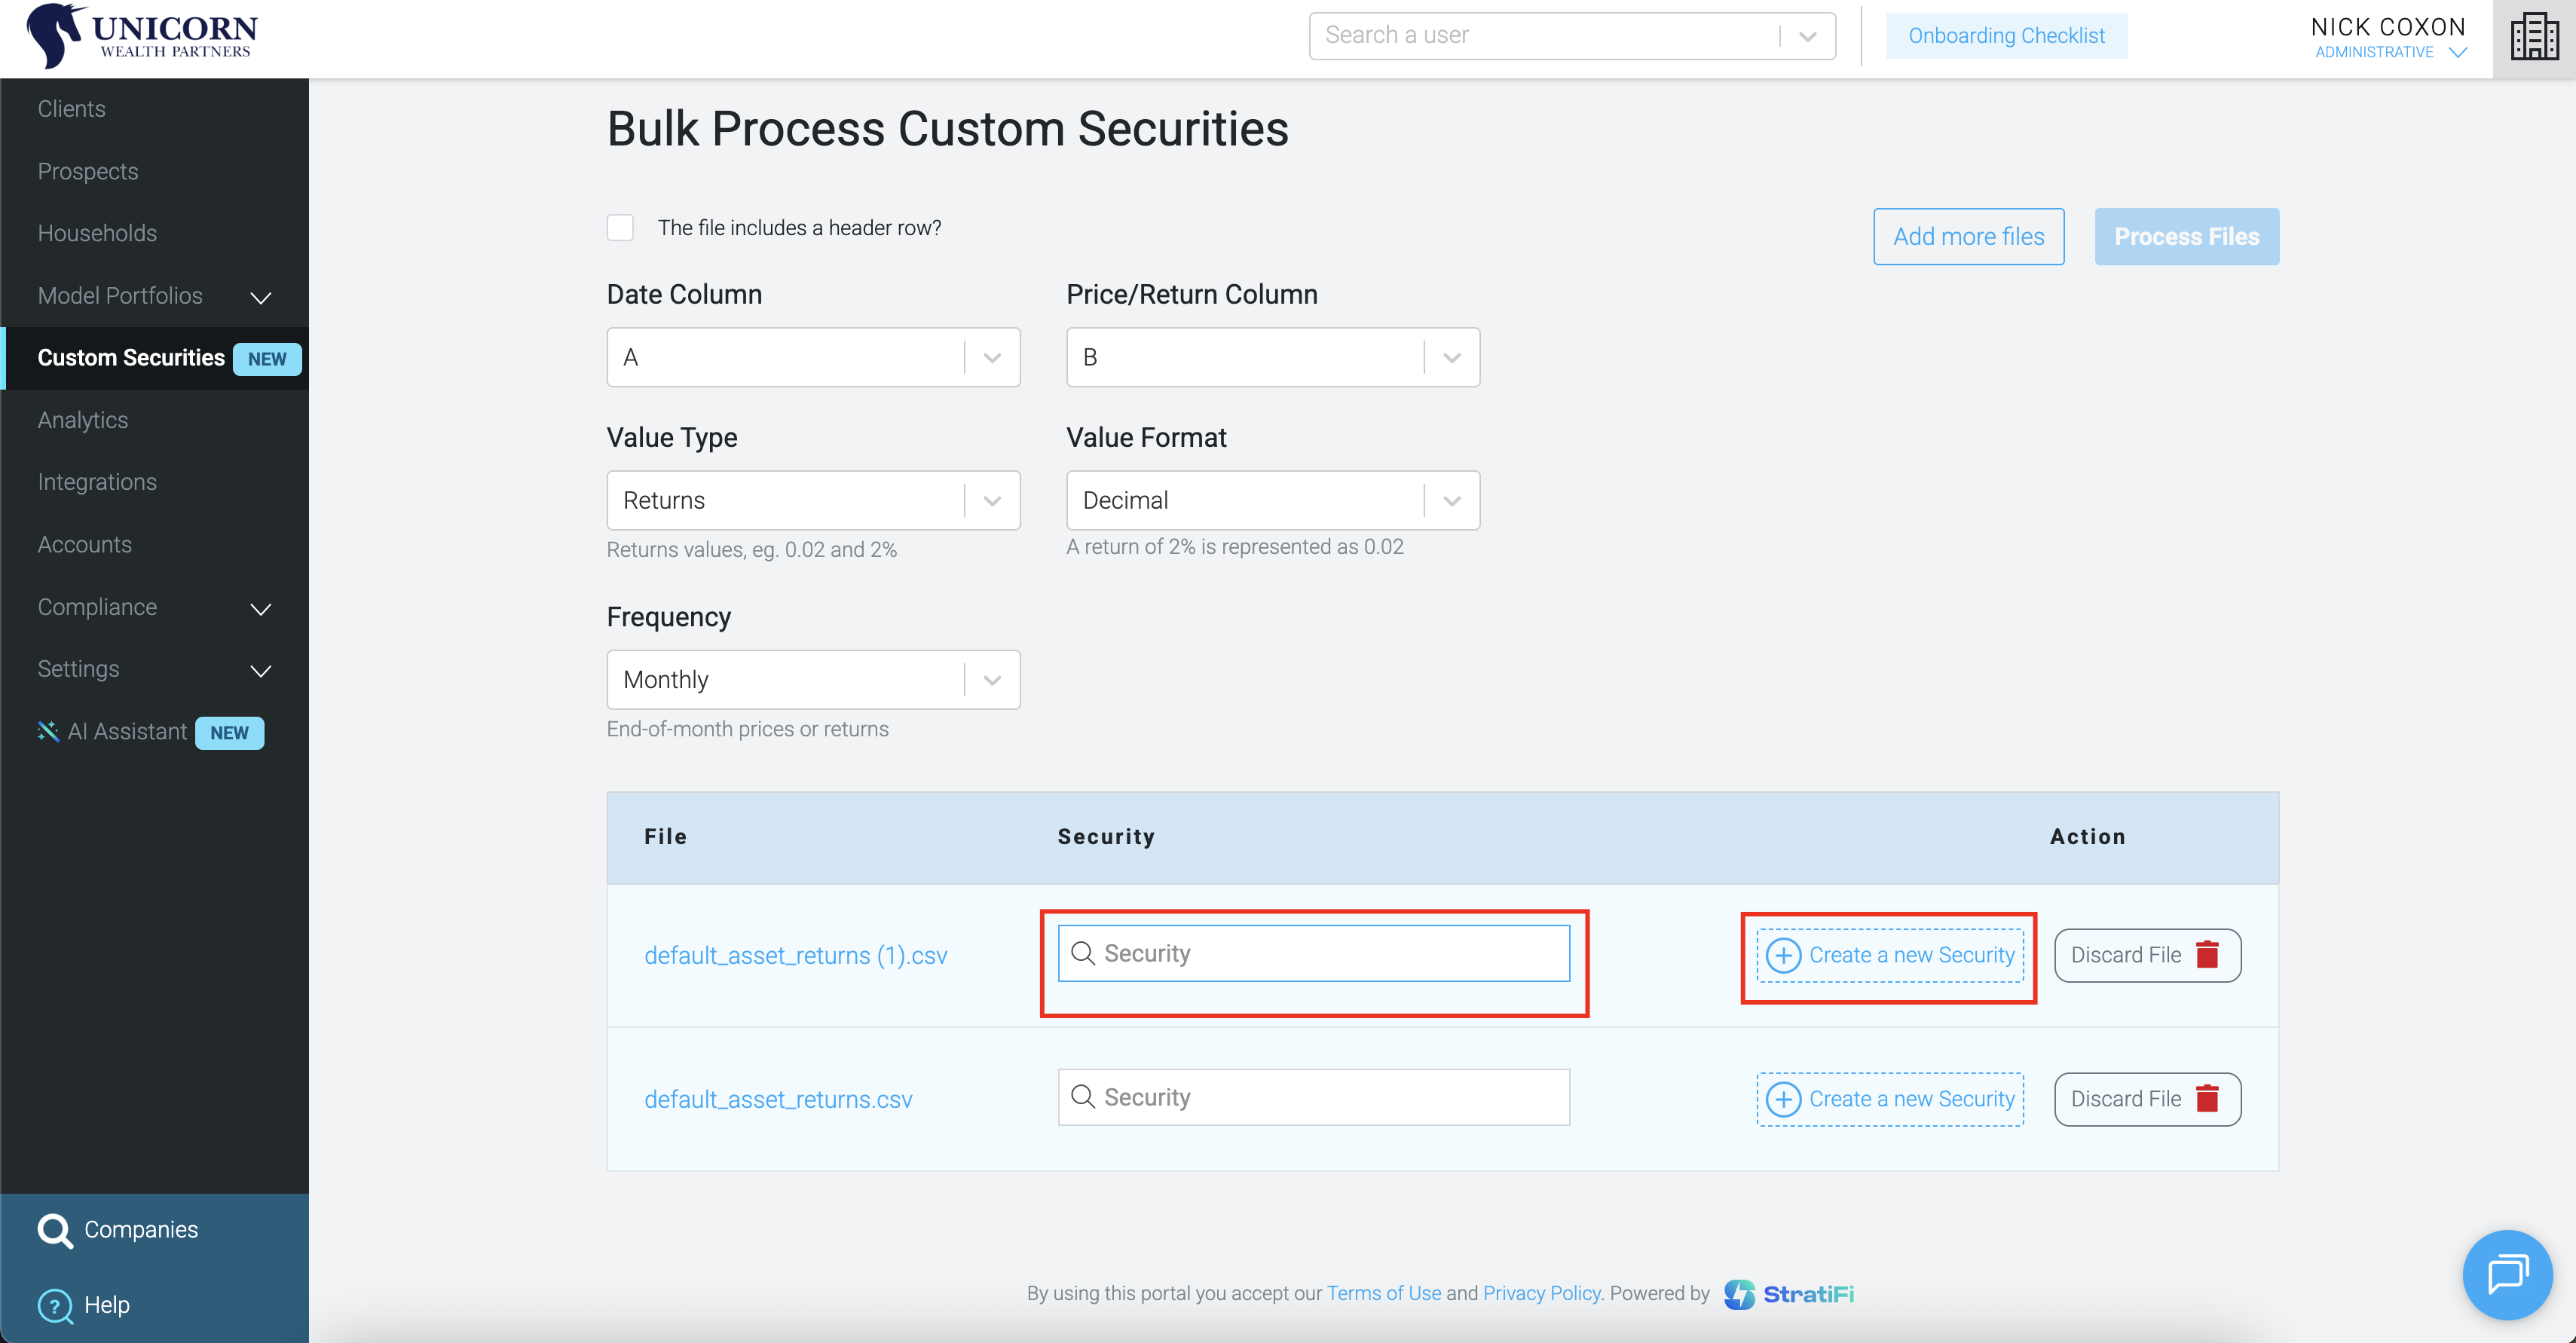Click plus icon for default_asset_returns.csv row
Screen dimensions: 2576x1343
coord(1783,1099)
